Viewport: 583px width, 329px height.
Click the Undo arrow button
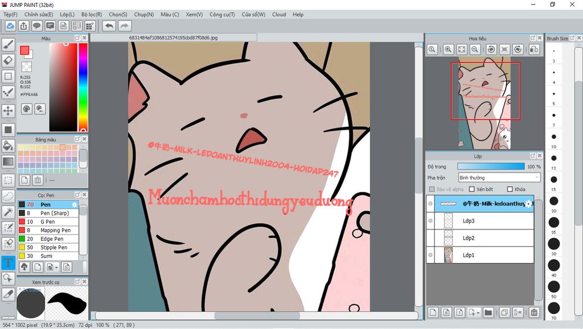(x=109, y=26)
